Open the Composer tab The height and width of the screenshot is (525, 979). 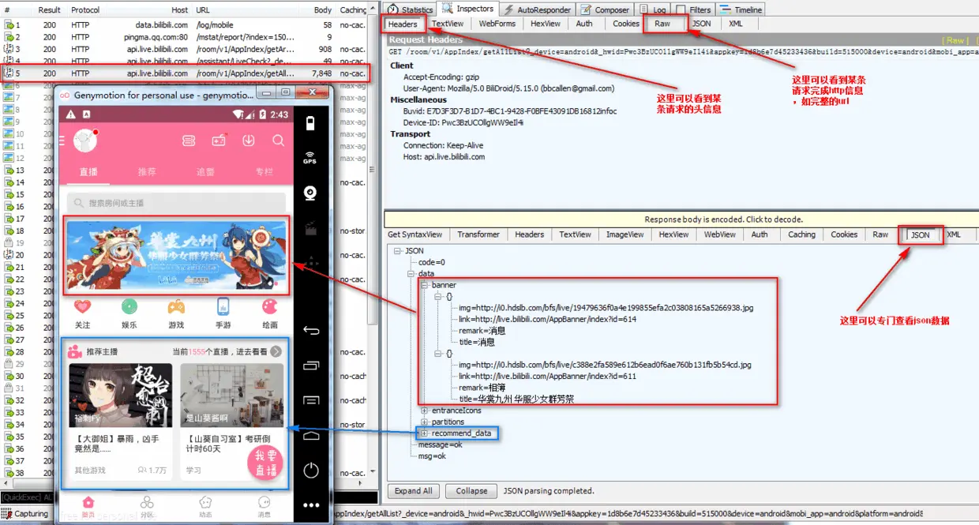click(x=605, y=9)
